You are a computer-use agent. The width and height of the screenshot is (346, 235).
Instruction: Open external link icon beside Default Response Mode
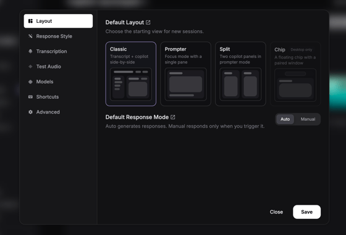coord(173,117)
